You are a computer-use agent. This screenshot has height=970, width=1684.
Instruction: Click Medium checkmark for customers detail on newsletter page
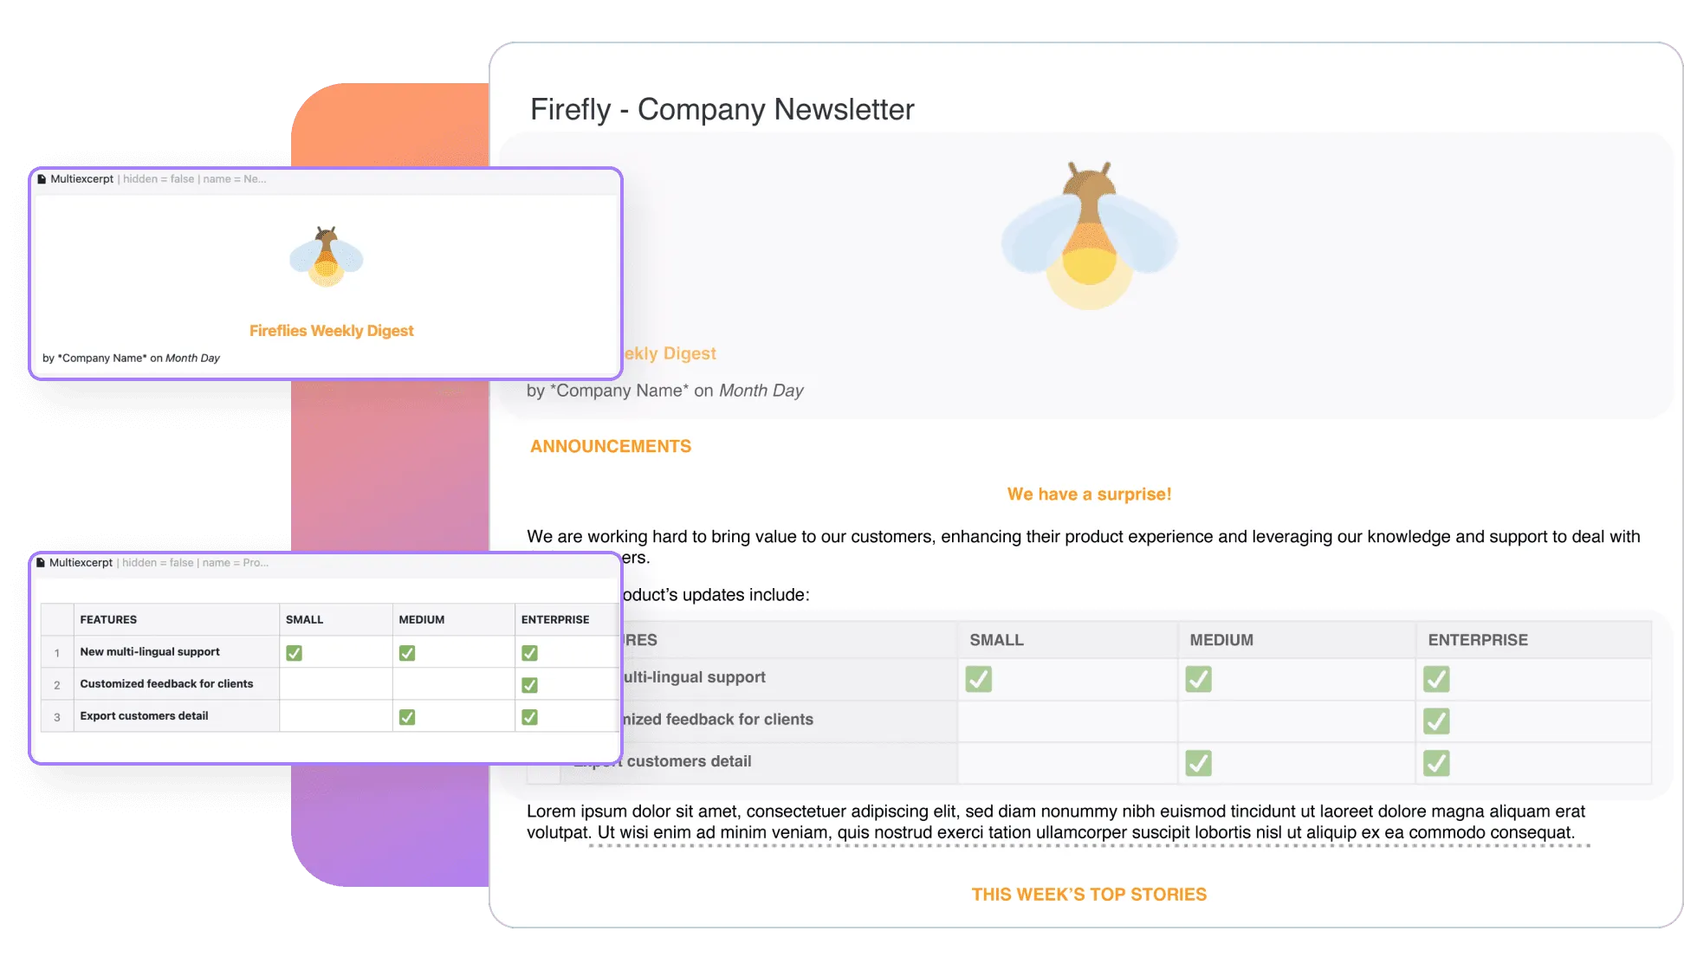(x=1199, y=763)
